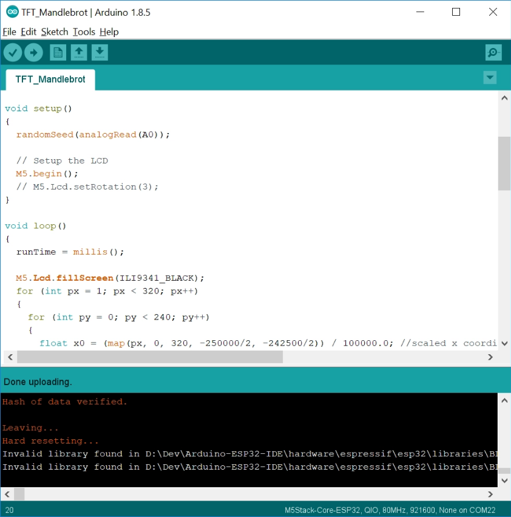Click the editor scroll-left arrow
Screen dimensions: 511x517
(10, 357)
